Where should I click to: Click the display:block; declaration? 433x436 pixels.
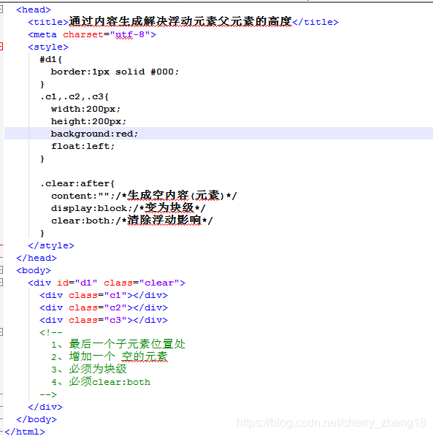[x=91, y=208]
